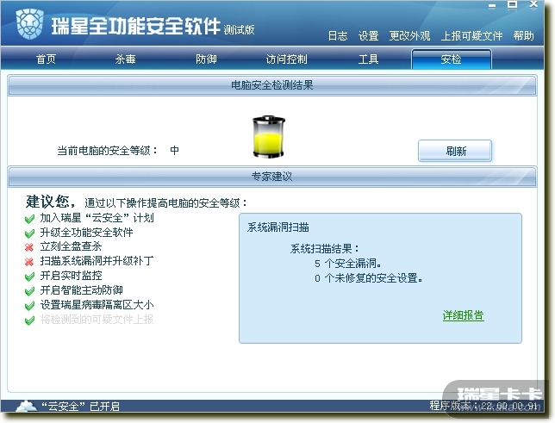Click red cross beside 扫描系统漏洞并升级补丁
The width and height of the screenshot is (555, 423).
(x=29, y=262)
